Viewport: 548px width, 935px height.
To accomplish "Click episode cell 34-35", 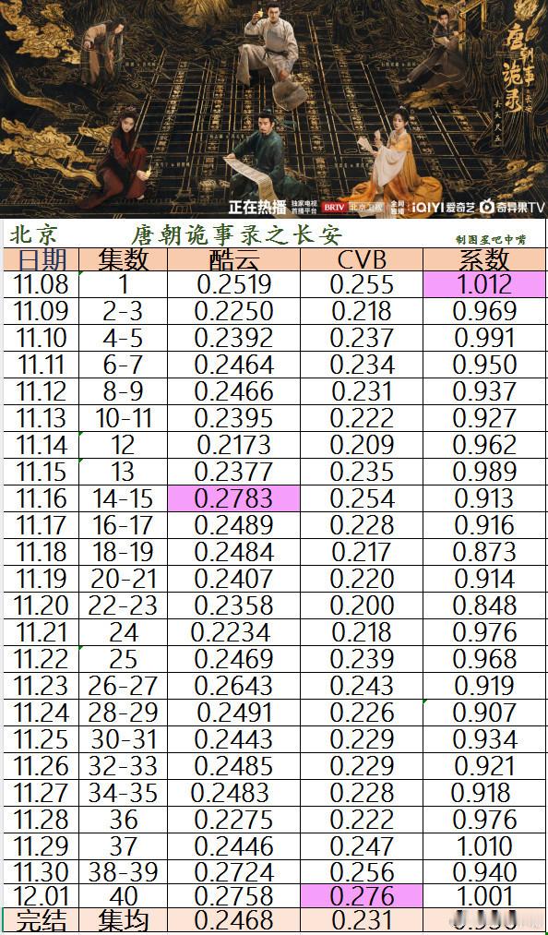I will coord(124,793).
